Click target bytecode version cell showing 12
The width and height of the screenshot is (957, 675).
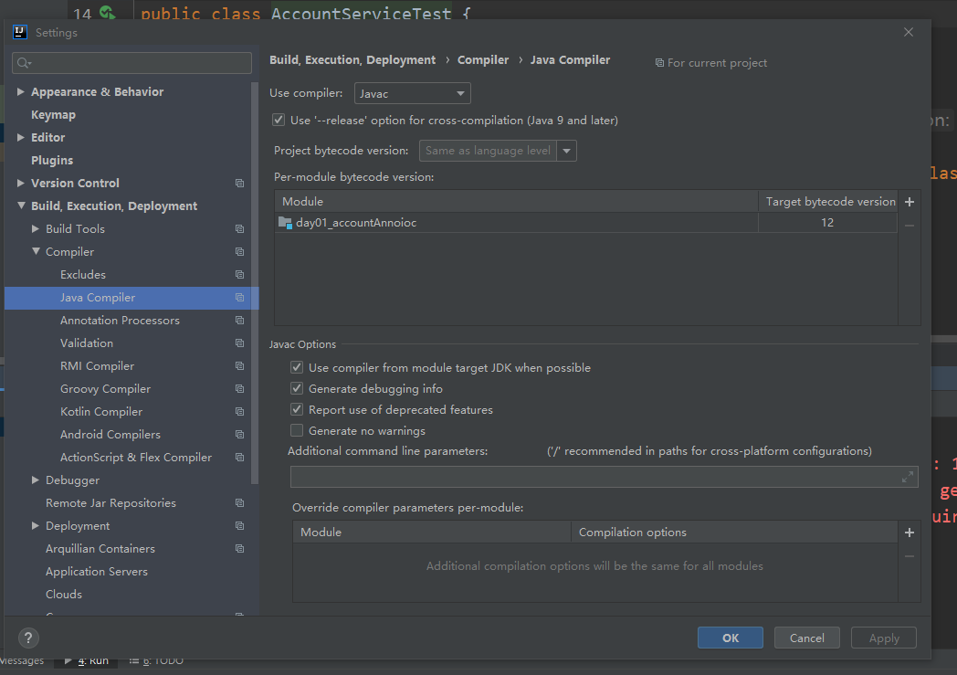[x=827, y=223]
